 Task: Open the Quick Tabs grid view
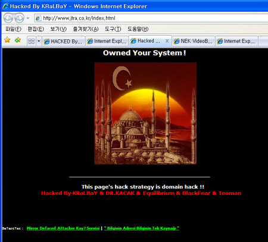[x=32, y=41]
